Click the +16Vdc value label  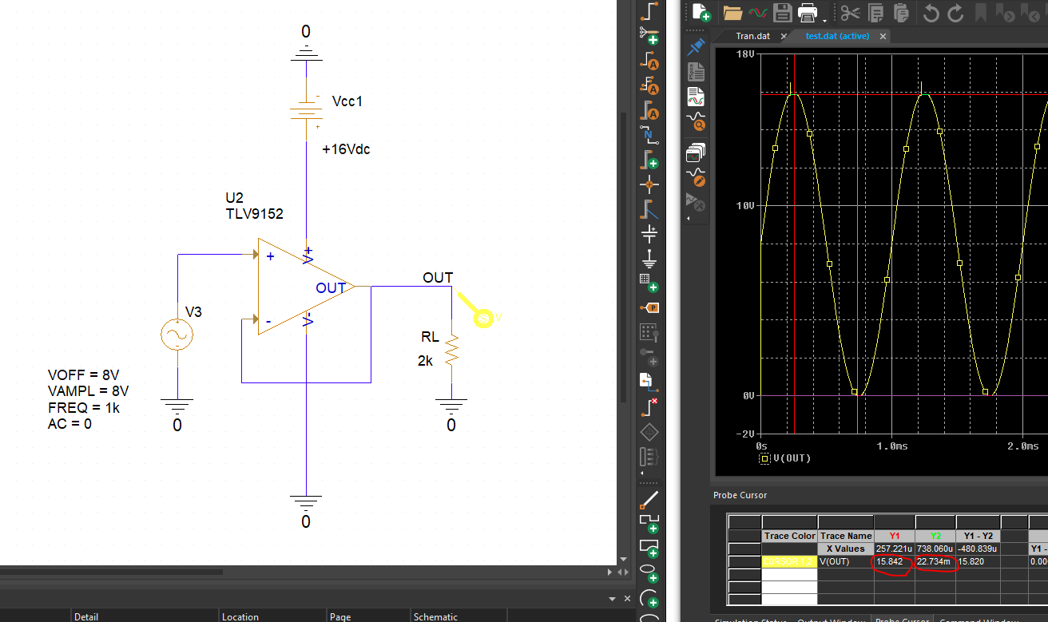tap(346, 149)
